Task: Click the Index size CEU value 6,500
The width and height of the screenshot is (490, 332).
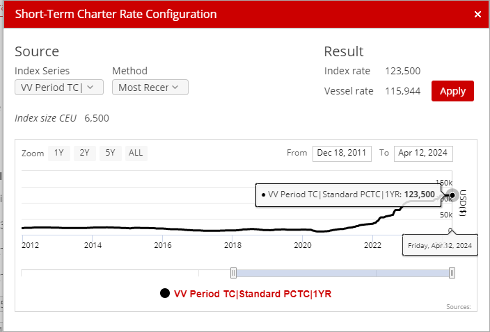Action: coord(97,118)
